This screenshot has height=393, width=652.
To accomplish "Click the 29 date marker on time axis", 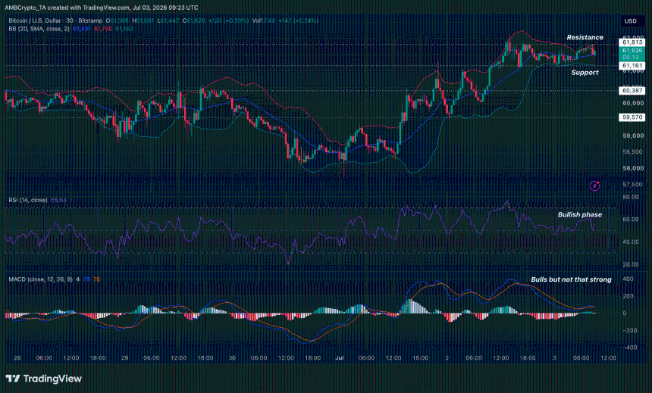I will coord(124,357).
